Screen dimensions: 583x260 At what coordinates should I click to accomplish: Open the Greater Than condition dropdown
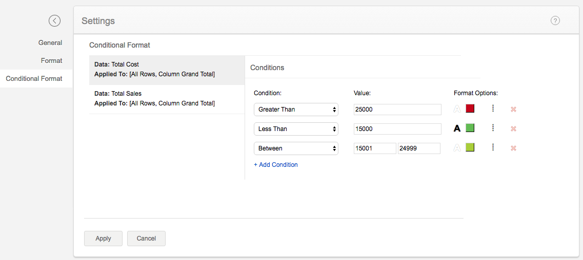[x=296, y=110]
